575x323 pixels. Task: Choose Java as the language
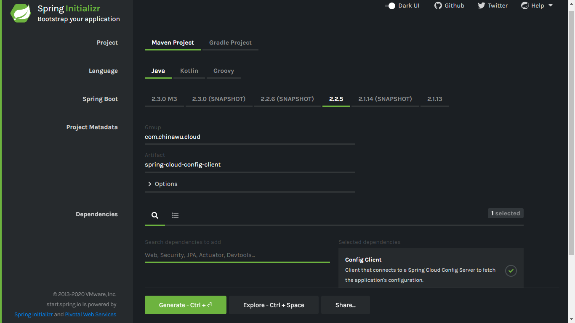tap(158, 71)
